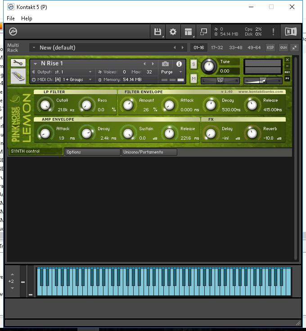Open the Files save/load disk menu
Screen dimensions: 306x331
point(157,32)
